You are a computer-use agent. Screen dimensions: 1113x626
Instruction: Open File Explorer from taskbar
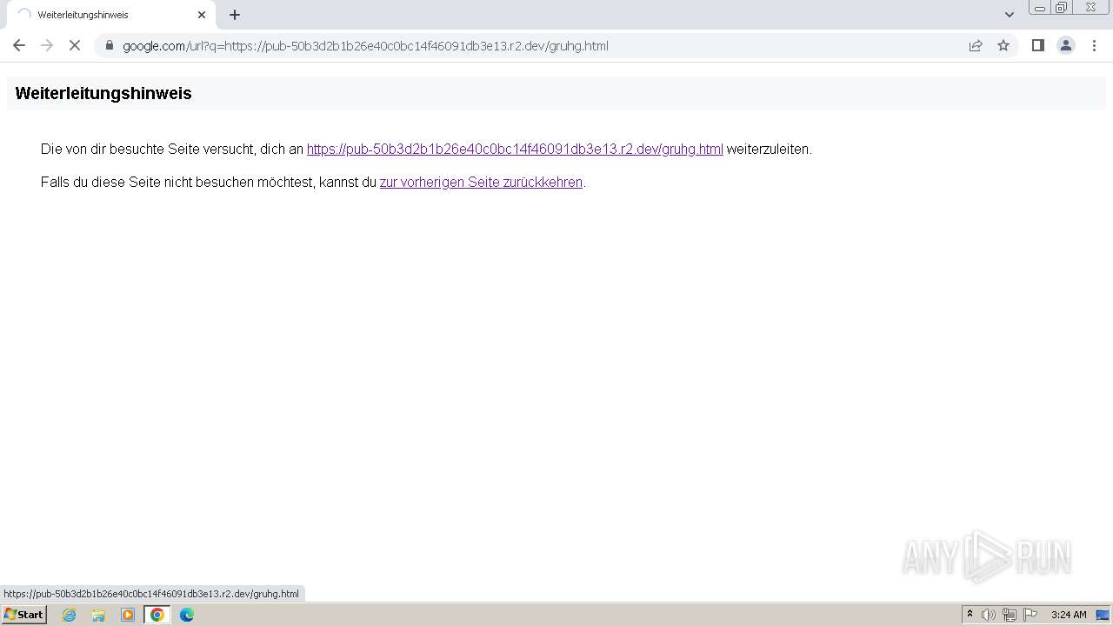(98, 615)
